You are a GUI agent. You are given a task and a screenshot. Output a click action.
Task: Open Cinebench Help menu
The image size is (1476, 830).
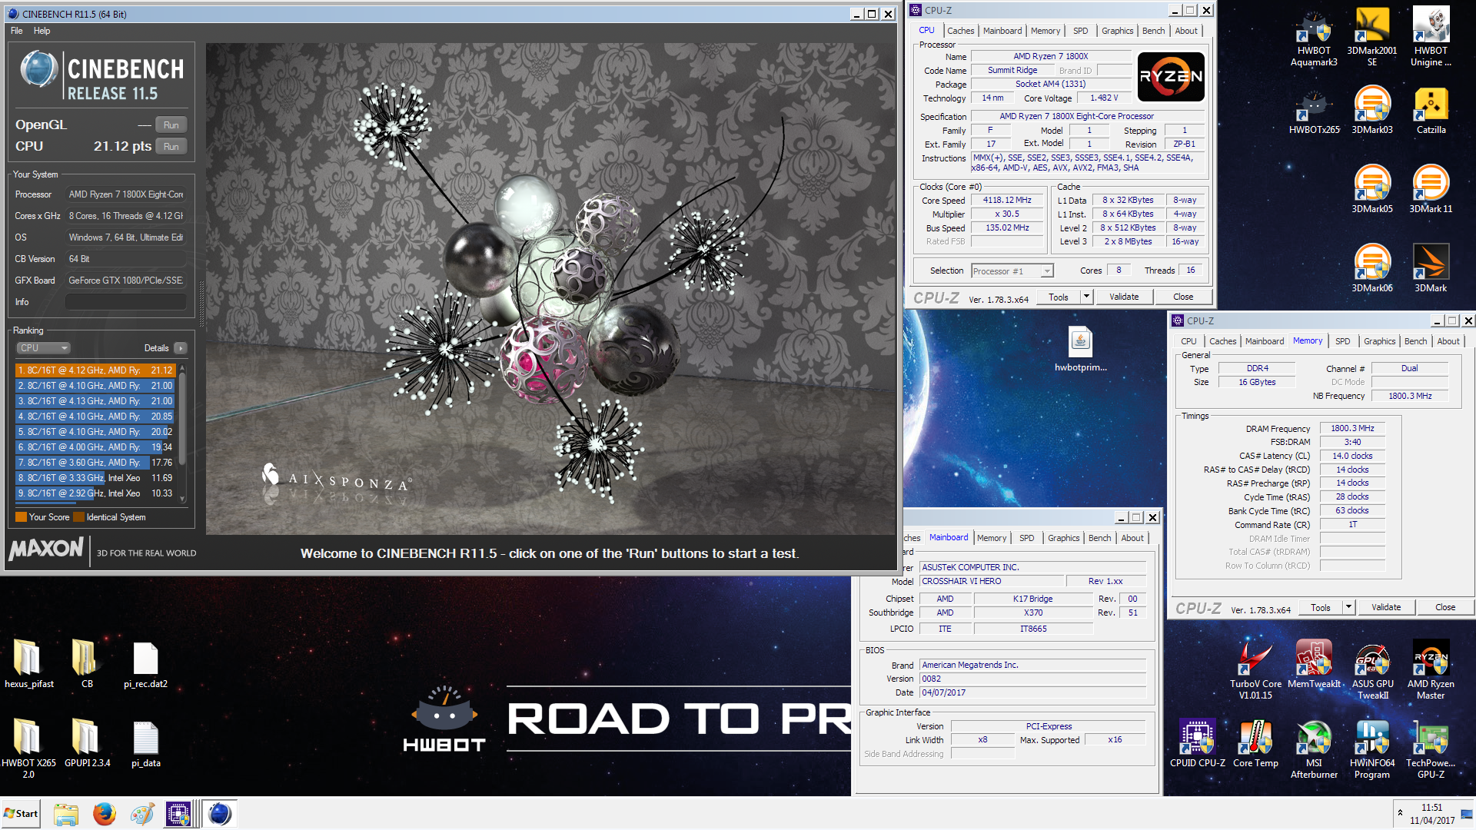click(x=42, y=31)
